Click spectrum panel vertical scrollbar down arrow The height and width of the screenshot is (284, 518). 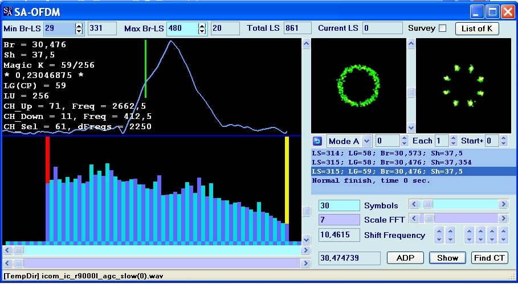[x=306, y=240]
